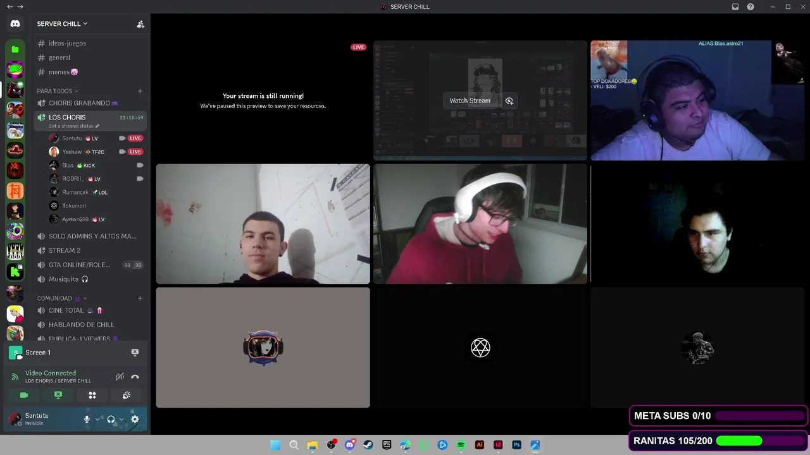Viewport: 810px width, 455px height.
Task: Click the invite people icon beside SERVER CHILL
Action: (140, 24)
